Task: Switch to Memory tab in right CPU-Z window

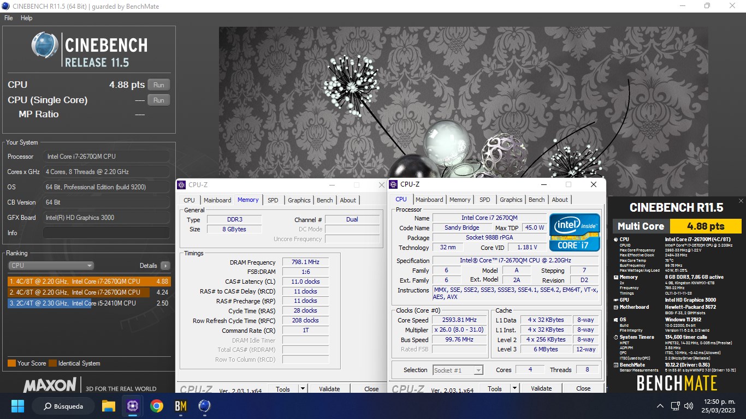Action: (x=460, y=200)
